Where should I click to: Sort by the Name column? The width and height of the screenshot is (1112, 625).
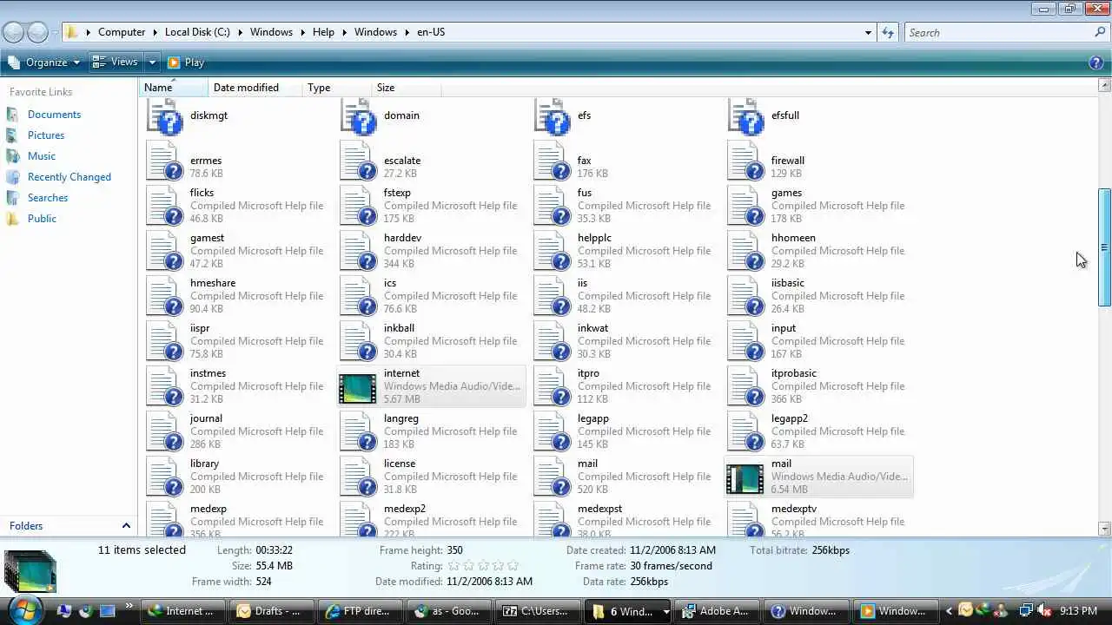click(x=174, y=88)
